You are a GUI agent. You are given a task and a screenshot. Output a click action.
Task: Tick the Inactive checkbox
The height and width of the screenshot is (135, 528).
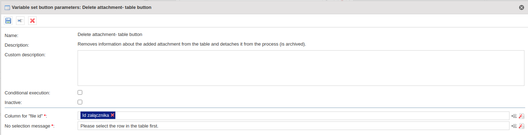[x=80, y=102]
